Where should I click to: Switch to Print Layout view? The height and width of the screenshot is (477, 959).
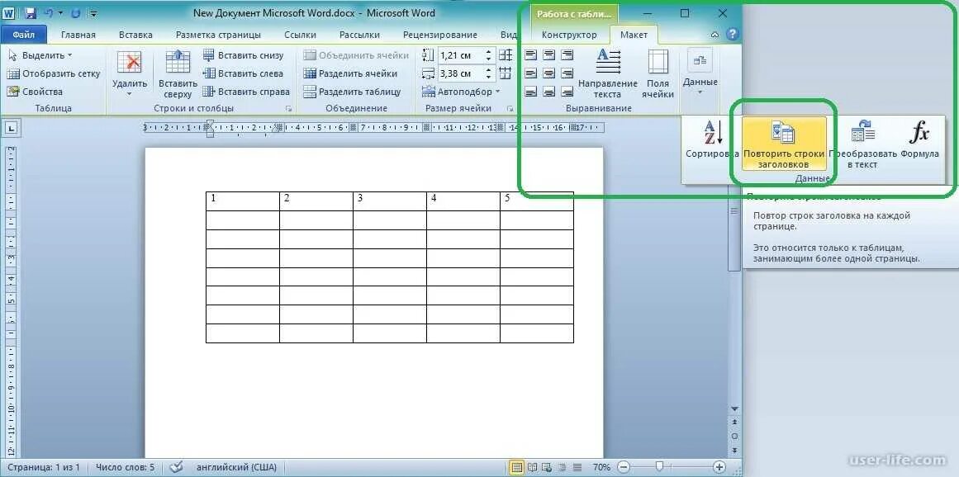(x=517, y=467)
